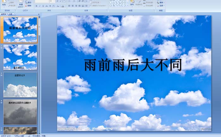Select the right arrow shape

(122, 3)
